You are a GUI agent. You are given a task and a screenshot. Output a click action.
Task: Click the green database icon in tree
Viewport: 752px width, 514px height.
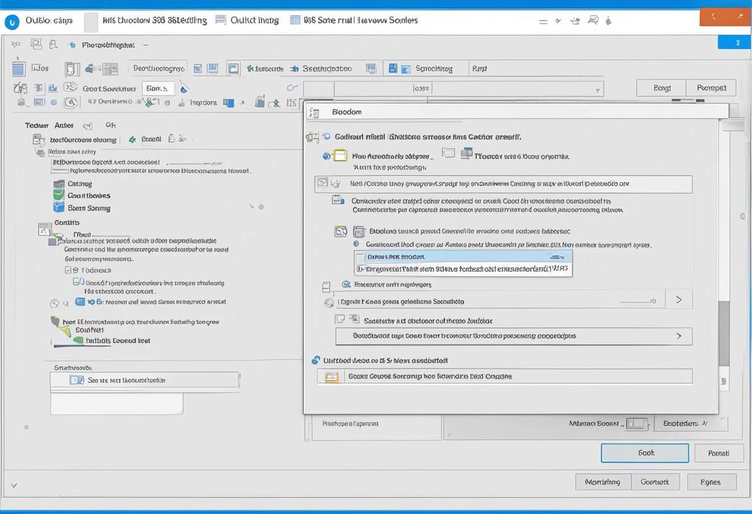(x=59, y=196)
